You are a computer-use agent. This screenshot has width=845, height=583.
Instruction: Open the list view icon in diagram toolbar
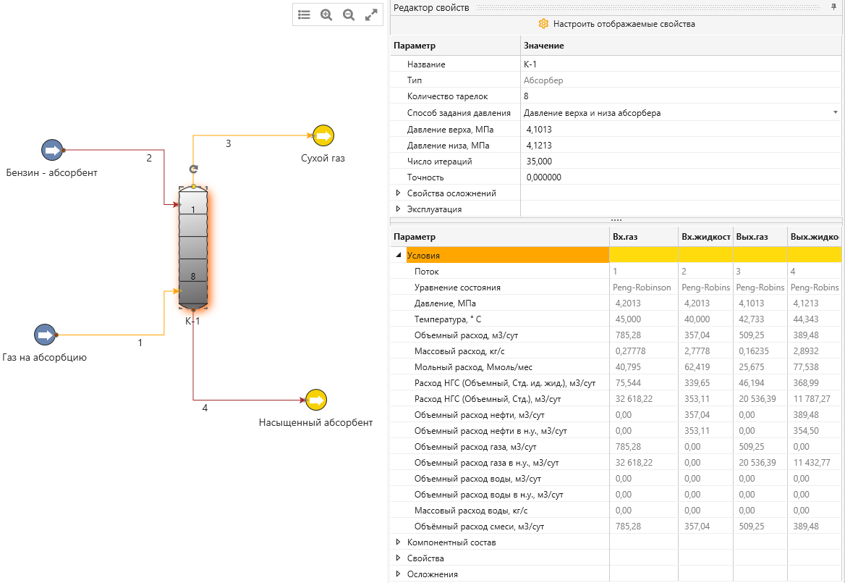[x=304, y=14]
